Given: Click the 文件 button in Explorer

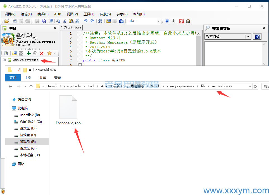Looking at the screenshot, I should (x=13, y=78).
